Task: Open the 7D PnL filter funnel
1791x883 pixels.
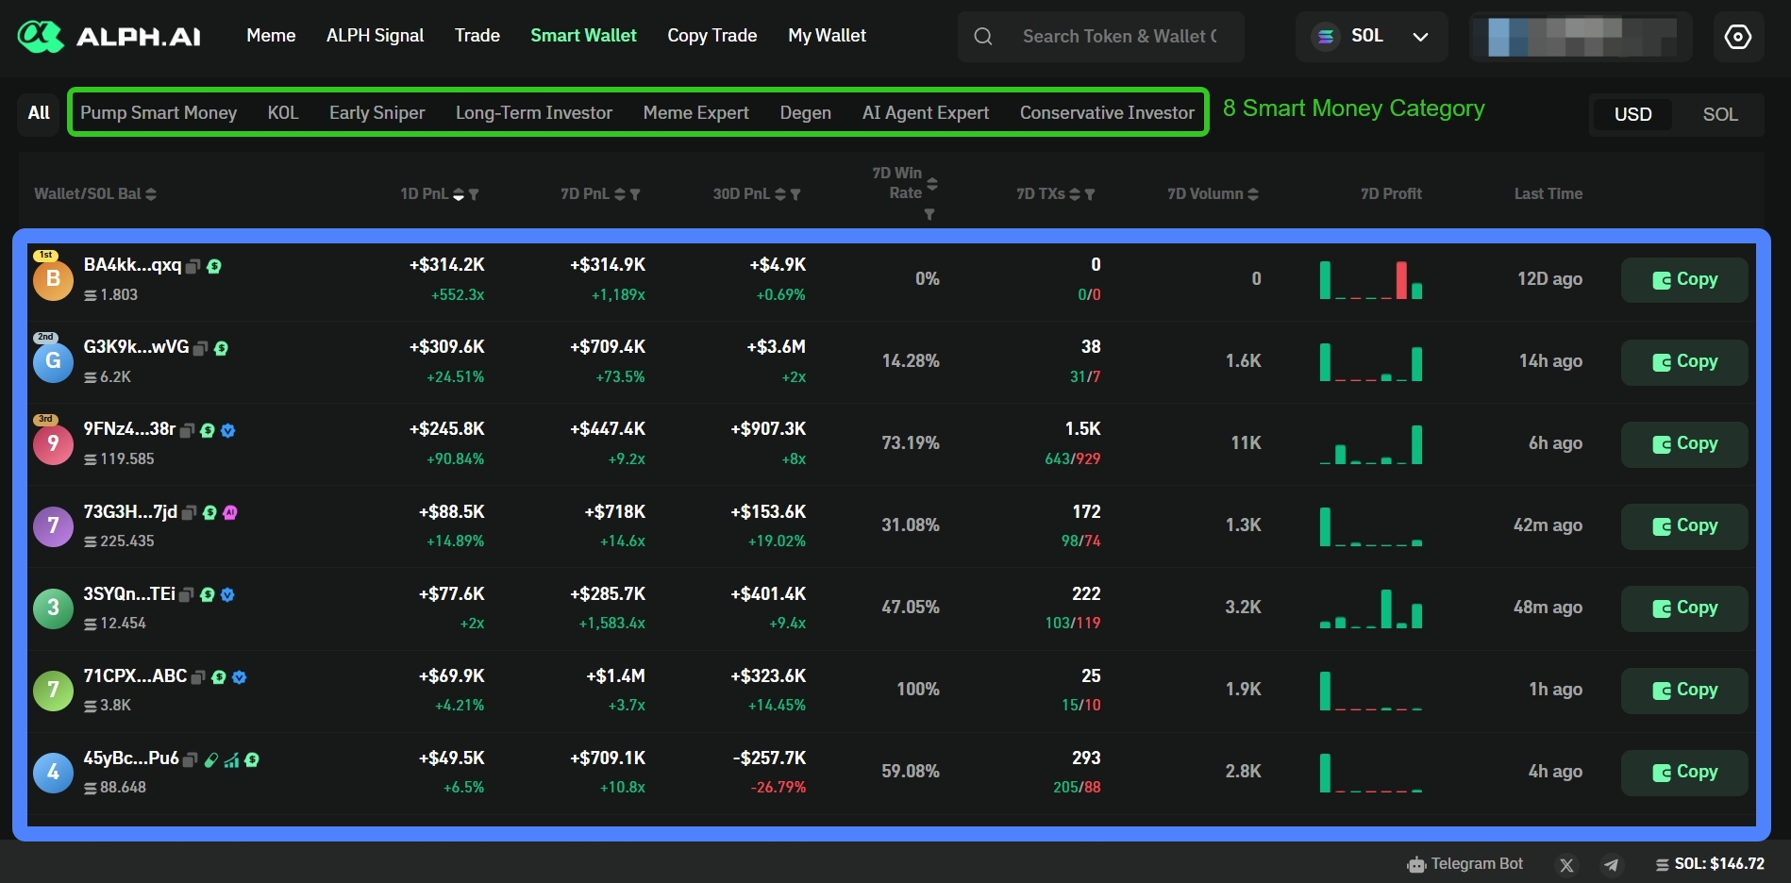Action: [x=635, y=194]
